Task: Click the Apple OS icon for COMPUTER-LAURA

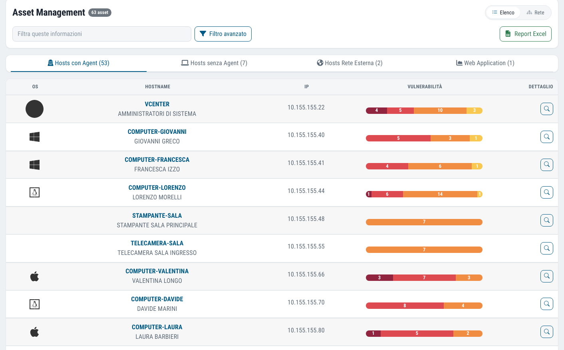Action: tap(35, 332)
